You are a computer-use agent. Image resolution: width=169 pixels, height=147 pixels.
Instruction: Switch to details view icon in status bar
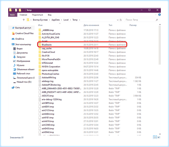155,137
